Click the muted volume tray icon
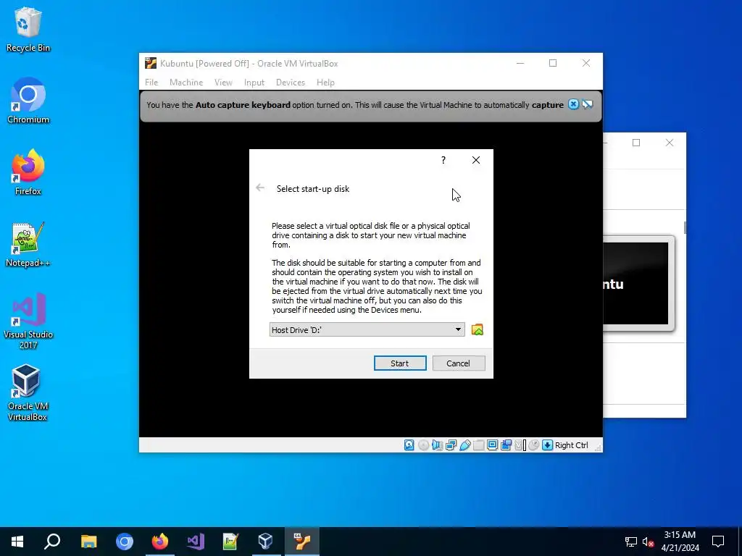The height and width of the screenshot is (556, 742). point(649,542)
